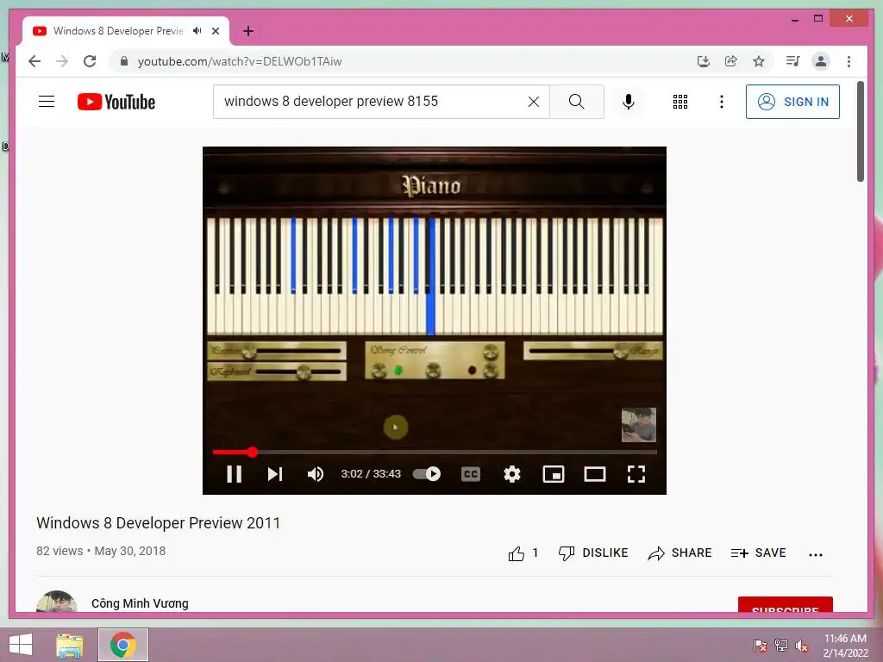Screen dimensions: 883x662
Task: Bookmark this tab with the star
Action: pos(759,61)
